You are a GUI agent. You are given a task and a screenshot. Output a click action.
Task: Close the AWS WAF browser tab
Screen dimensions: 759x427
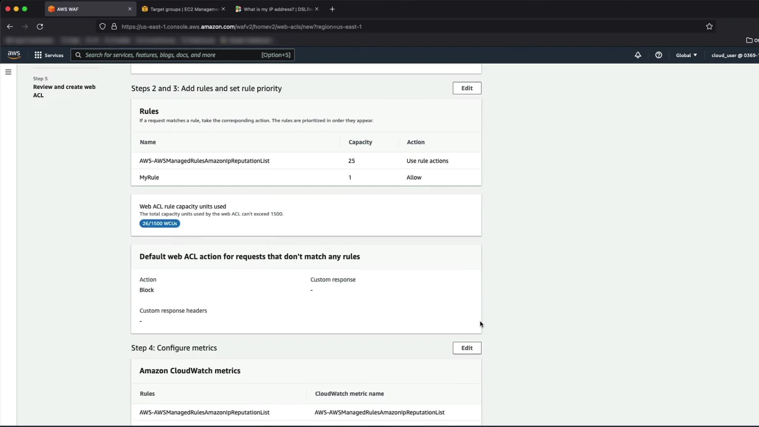pos(130,9)
